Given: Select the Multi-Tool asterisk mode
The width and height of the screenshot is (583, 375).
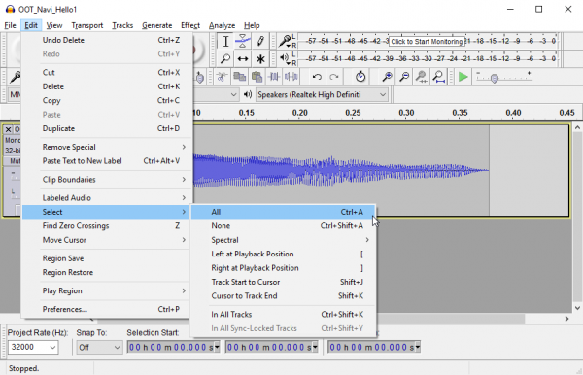Looking at the screenshot, I should [x=260, y=58].
